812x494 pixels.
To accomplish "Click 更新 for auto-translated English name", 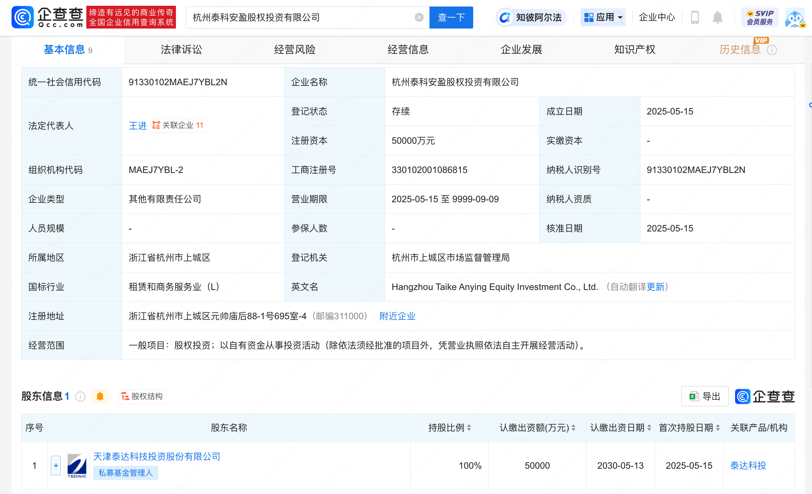I will pos(656,287).
